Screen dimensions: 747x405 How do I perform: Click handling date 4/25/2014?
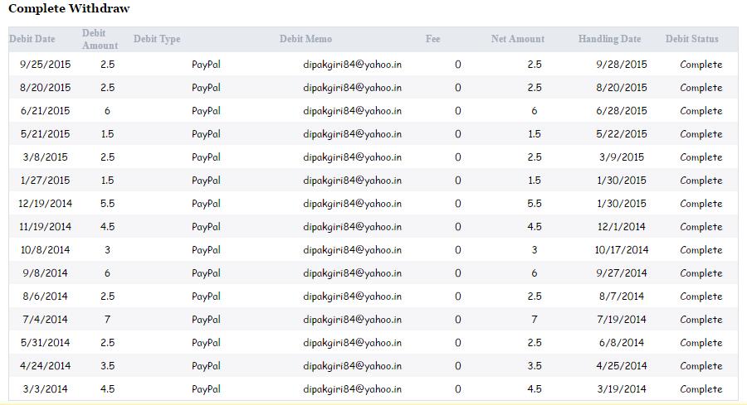tap(622, 366)
